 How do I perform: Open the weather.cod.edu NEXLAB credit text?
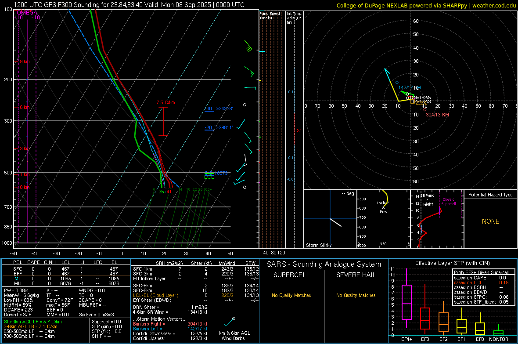coord(426,5)
